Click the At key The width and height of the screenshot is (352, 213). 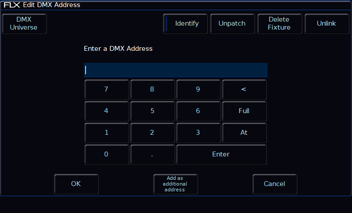[244, 133]
